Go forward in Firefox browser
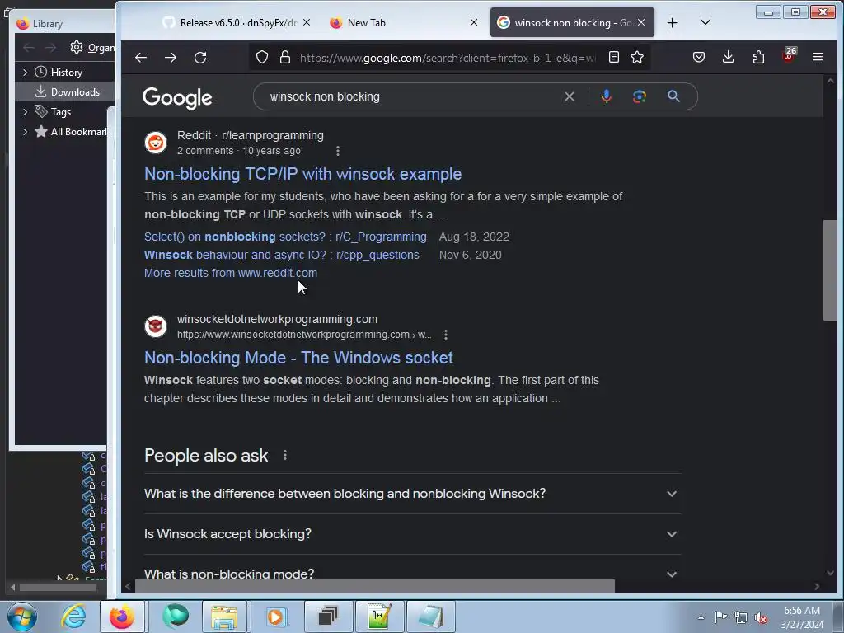The height and width of the screenshot is (633, 844). 171,58
